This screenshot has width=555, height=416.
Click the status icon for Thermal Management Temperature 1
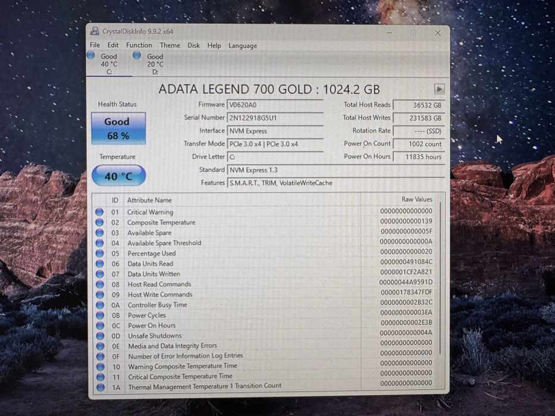coord(101,387)
